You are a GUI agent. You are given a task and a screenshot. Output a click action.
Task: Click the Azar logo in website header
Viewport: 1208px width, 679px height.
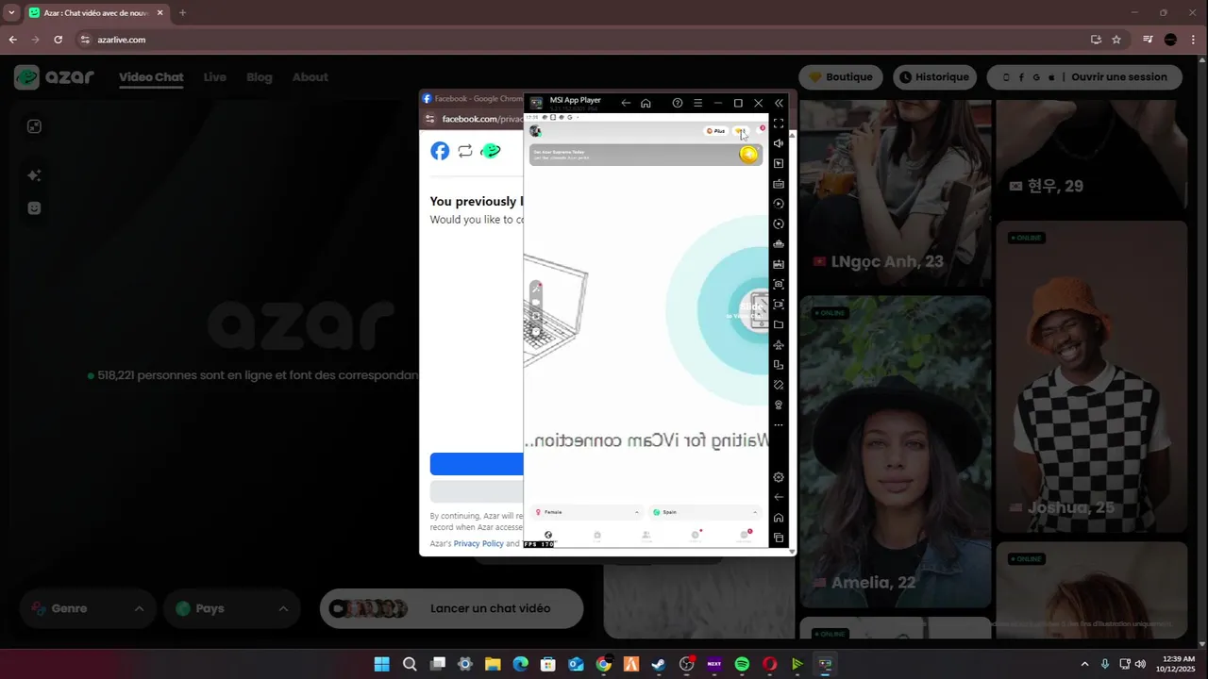[x=54, y=77]
